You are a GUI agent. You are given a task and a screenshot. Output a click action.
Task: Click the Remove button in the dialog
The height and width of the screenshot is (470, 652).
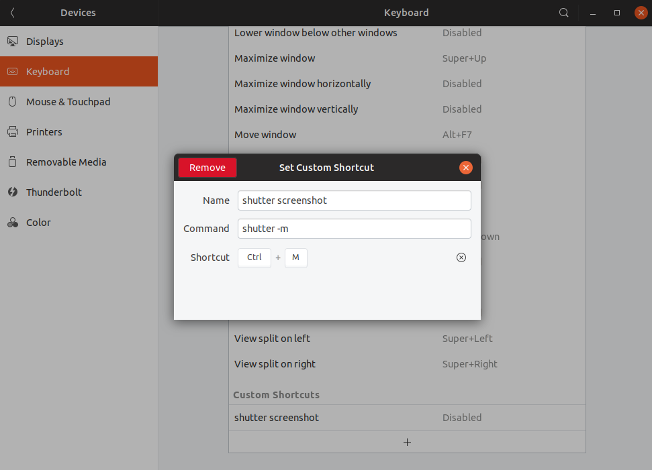point(207,168)
